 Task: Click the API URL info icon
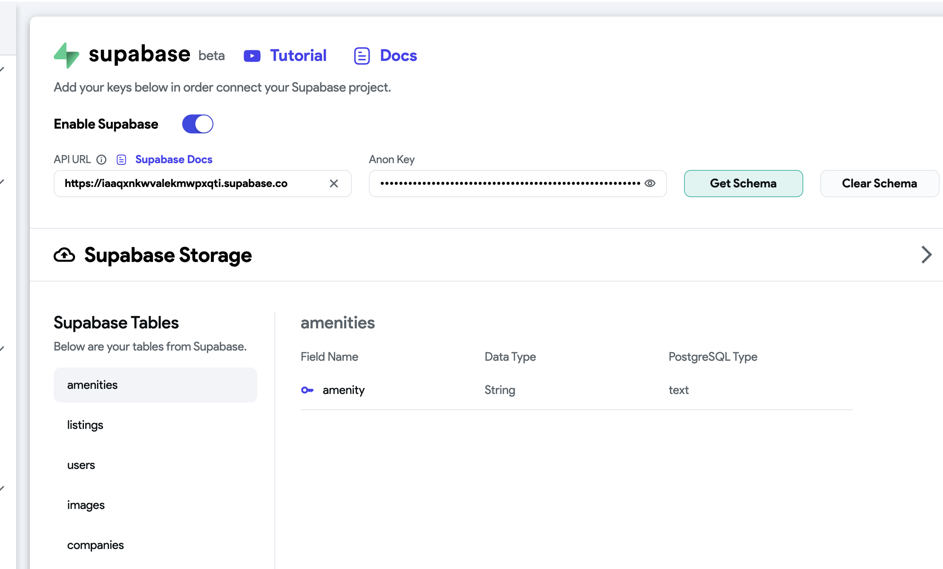[x=102, y=159]
